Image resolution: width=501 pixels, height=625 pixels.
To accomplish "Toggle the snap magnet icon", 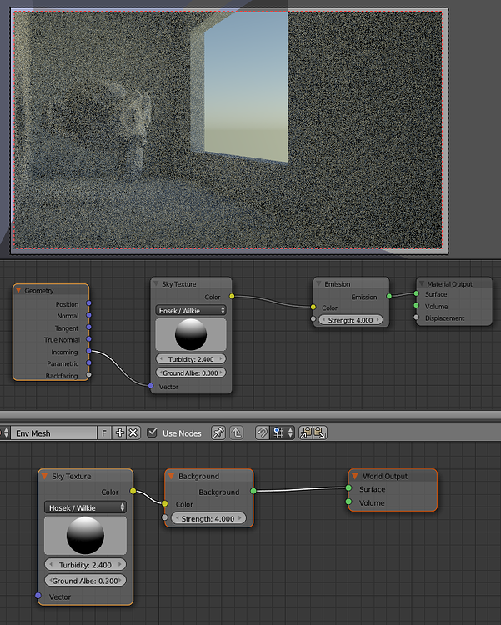I will point(262,432).
